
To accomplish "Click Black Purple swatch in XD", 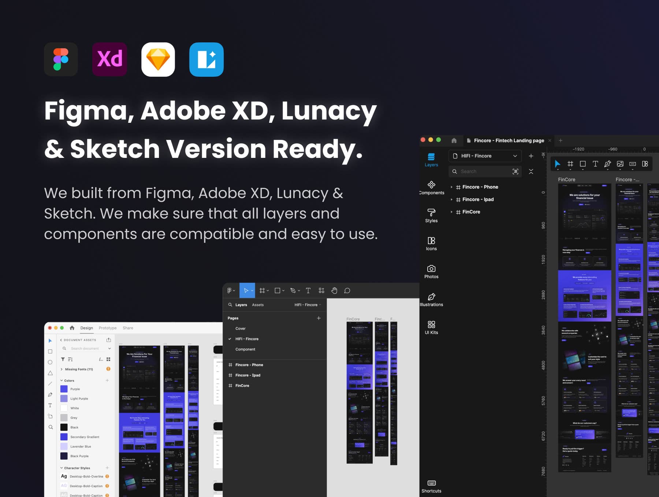I will click(x=64, y=456).
